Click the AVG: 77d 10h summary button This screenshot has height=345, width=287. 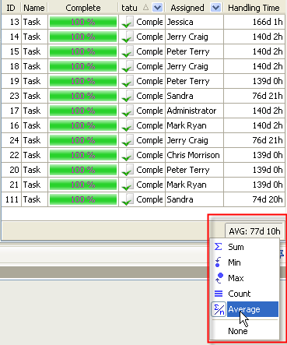click(x=254, y=231)
